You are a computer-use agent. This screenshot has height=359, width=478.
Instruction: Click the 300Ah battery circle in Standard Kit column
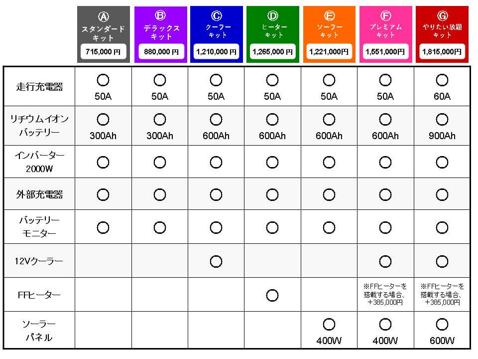[x=103, y=119]
